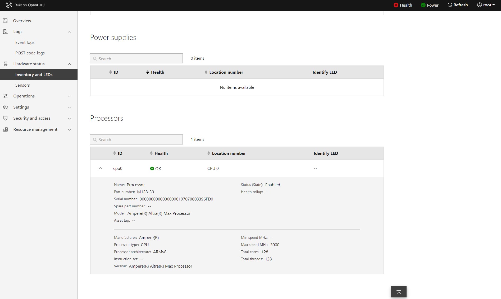
Task: Click the Refresh icon in header
Action: coord(450,5)
